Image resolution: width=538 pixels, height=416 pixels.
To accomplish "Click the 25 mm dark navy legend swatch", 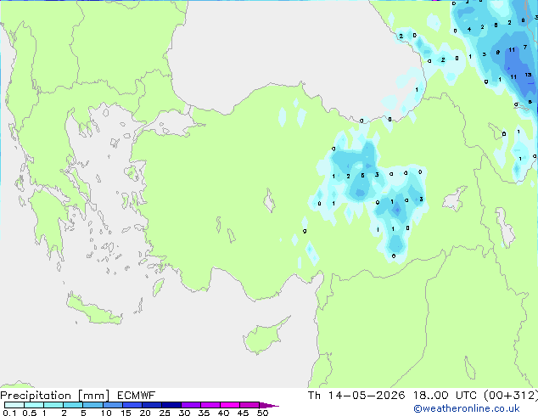I will pos(171,405).
